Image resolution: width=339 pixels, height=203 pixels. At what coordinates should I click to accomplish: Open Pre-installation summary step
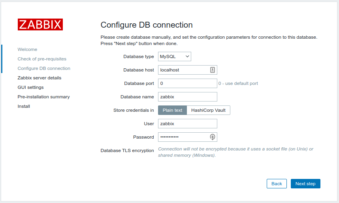click(x=43, y=97)
